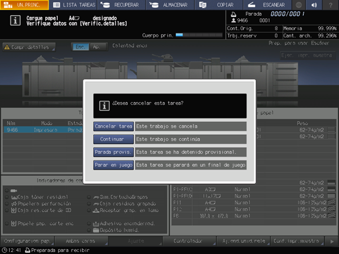339x254 pixels.
Task: Toggle the Enc. heater switch
Action: click(81, 47)
